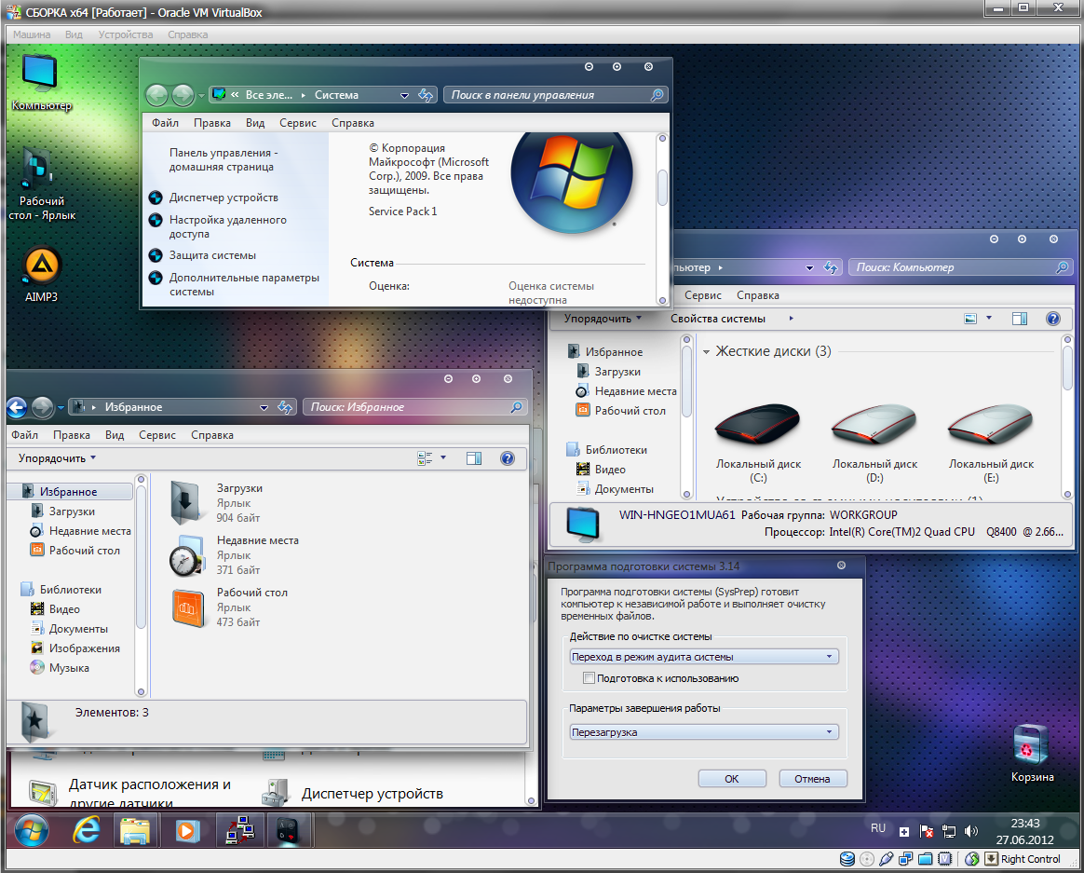Open Параметры завершения работы dropdown

coord(704,732)
